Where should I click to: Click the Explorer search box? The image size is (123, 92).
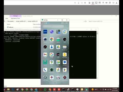(x=103, y=21)
